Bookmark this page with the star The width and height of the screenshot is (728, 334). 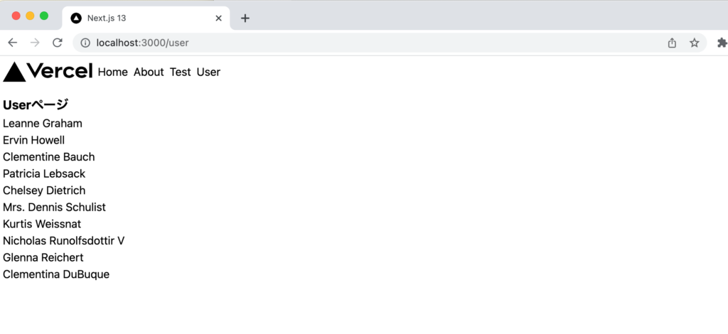[695, 43]
